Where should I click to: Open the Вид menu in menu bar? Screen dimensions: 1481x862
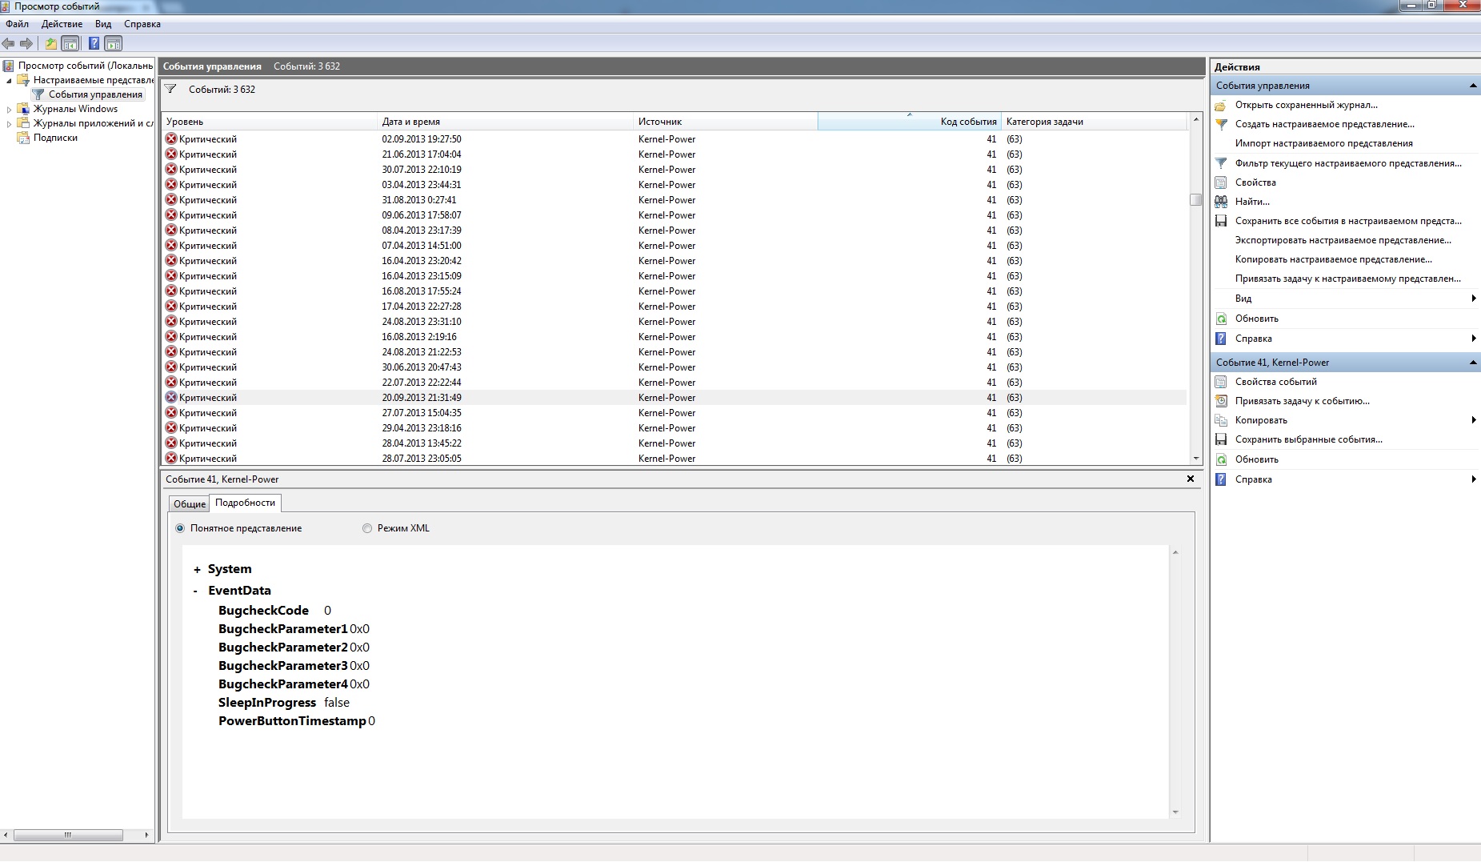(103, 24)
